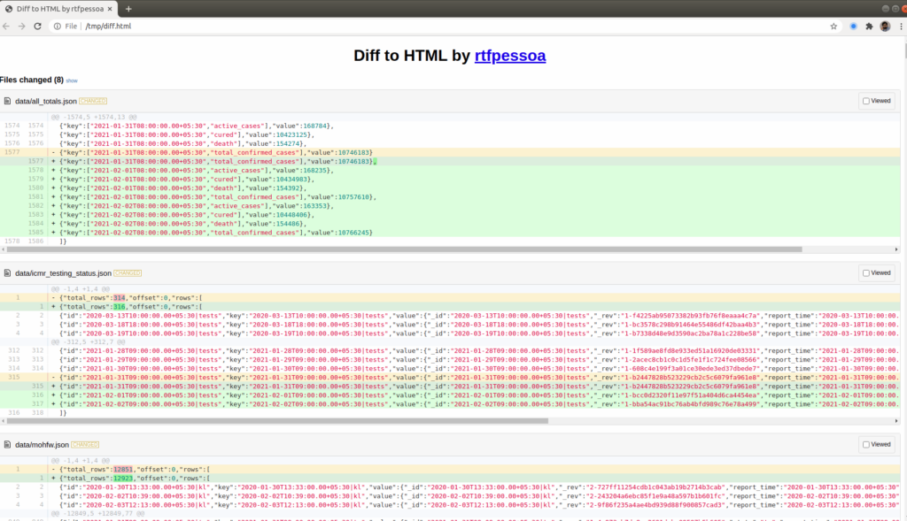This screenshot has height=521, width=907.
Task: Click the line with value 154274
Action: point(450,144)
